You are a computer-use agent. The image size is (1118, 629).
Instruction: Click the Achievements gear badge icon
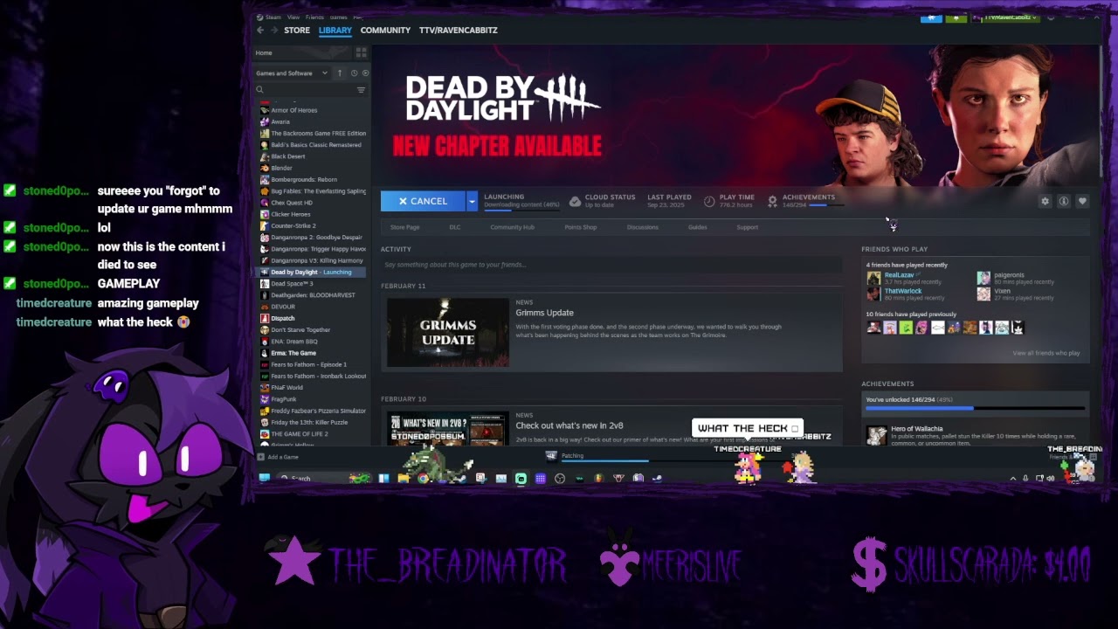[x=772, y=201]
